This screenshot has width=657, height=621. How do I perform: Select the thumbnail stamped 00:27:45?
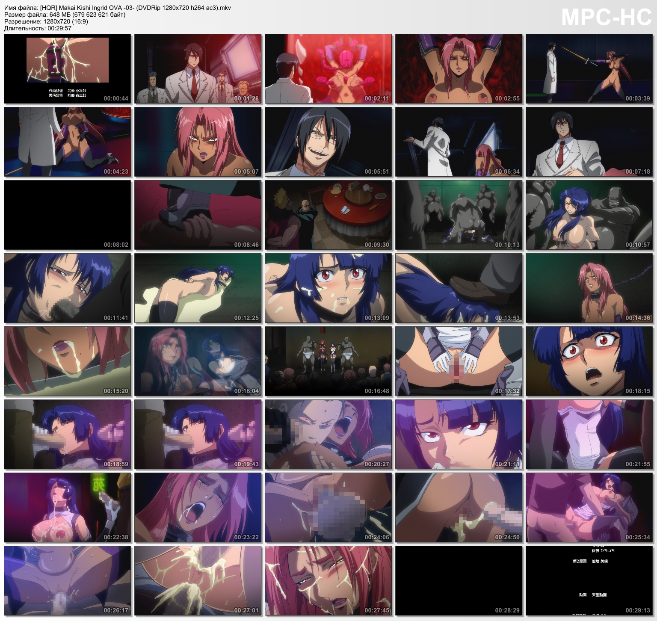coord(328,581)
